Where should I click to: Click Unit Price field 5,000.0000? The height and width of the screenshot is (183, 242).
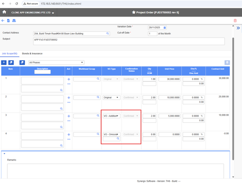point(169,116)
